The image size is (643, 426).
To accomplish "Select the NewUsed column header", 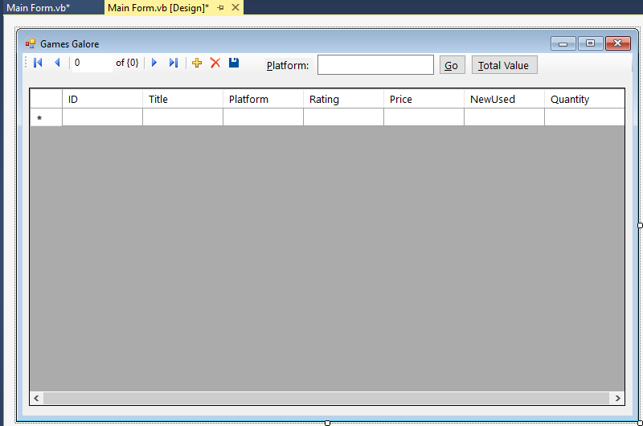I will point(504,99).
